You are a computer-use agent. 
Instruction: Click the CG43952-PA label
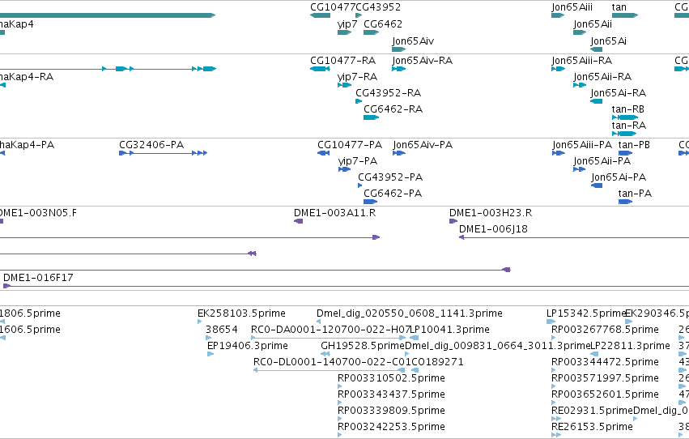[390, 177]
